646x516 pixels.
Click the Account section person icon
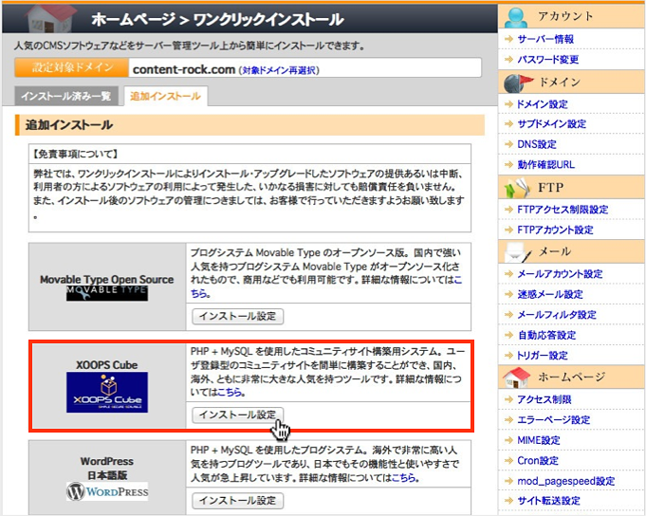pyautogui.click(x=516, y=16)
